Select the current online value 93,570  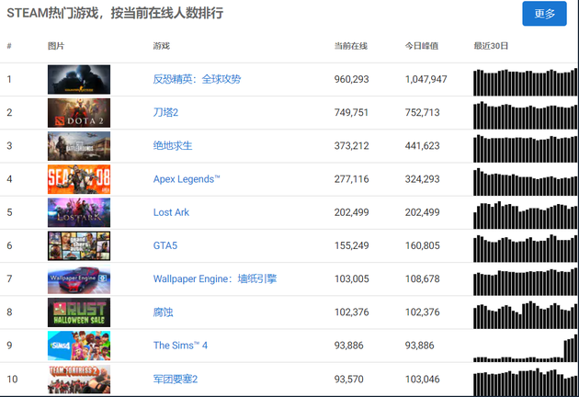click(x=349, y=379)
